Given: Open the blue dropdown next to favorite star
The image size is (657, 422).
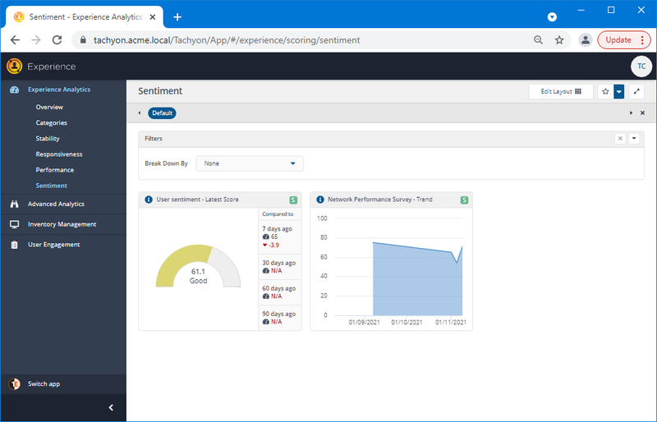Looking at the screenshot, I should pos(619,91).
